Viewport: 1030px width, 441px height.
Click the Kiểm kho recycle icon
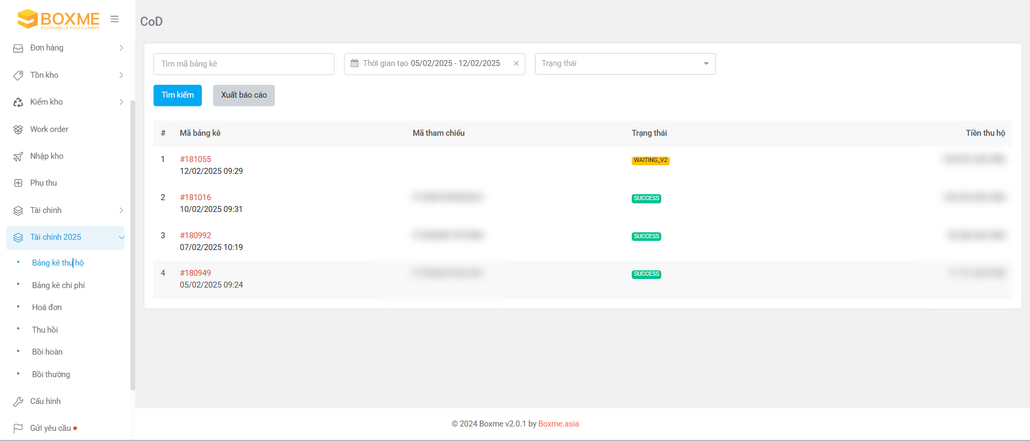pyautogui.click(x=18, y=102)
